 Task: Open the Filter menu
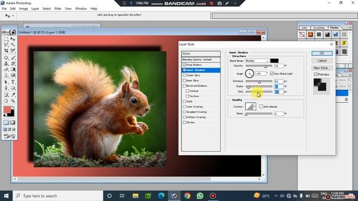(58, 8)
